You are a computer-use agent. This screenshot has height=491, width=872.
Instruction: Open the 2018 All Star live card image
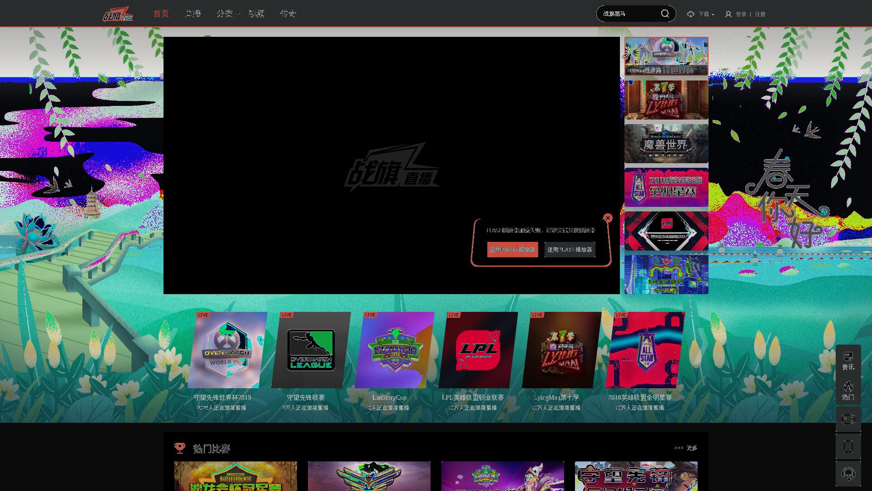(x=645, y=350)
